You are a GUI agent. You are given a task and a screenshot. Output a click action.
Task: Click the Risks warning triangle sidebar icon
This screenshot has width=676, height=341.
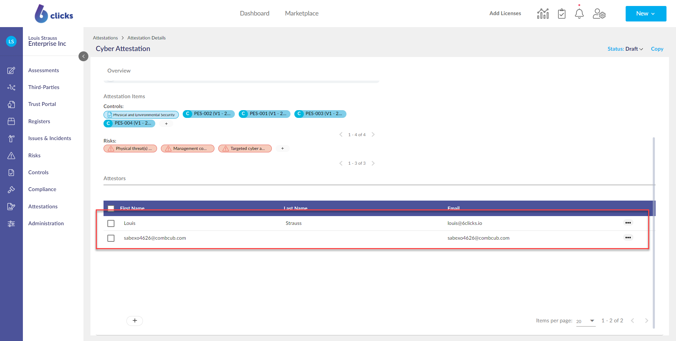11,156
